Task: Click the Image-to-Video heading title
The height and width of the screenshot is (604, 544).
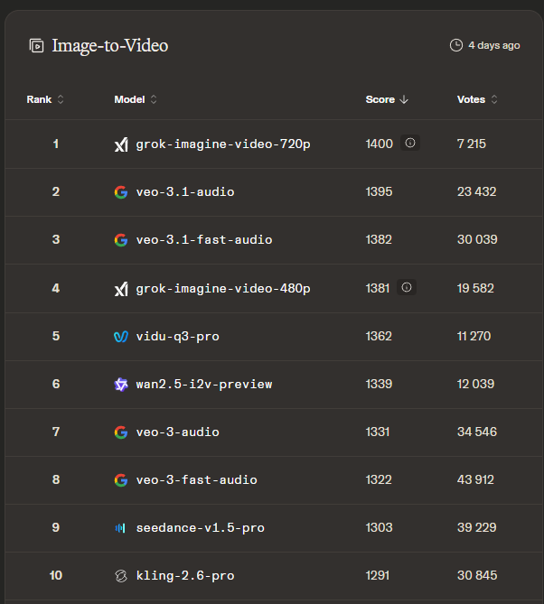Action: click(110, 45)
